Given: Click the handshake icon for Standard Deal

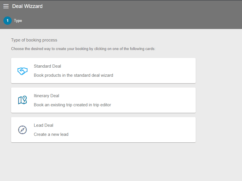Looking at the screenshot, I should coord(22,71).
